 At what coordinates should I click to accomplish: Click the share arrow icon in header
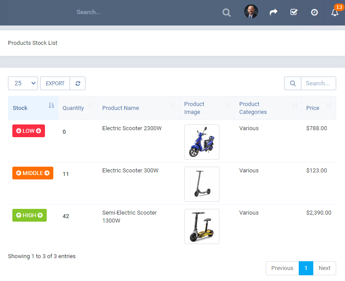tap(274, 12)
